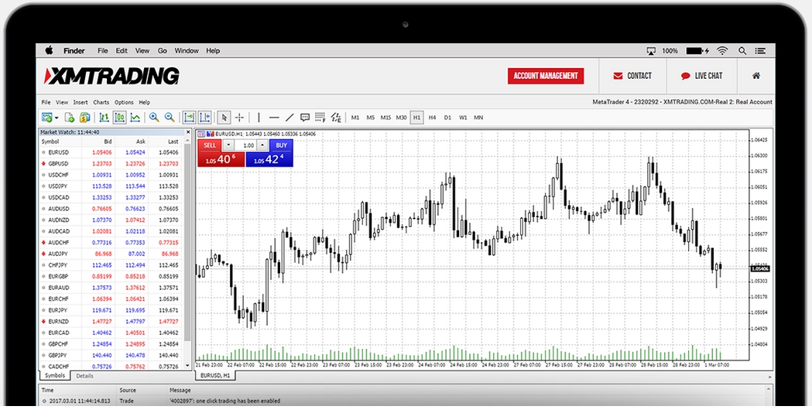Expand the New Chart dropdown arrow
The image size is (812, 413).
pos(57,118)
